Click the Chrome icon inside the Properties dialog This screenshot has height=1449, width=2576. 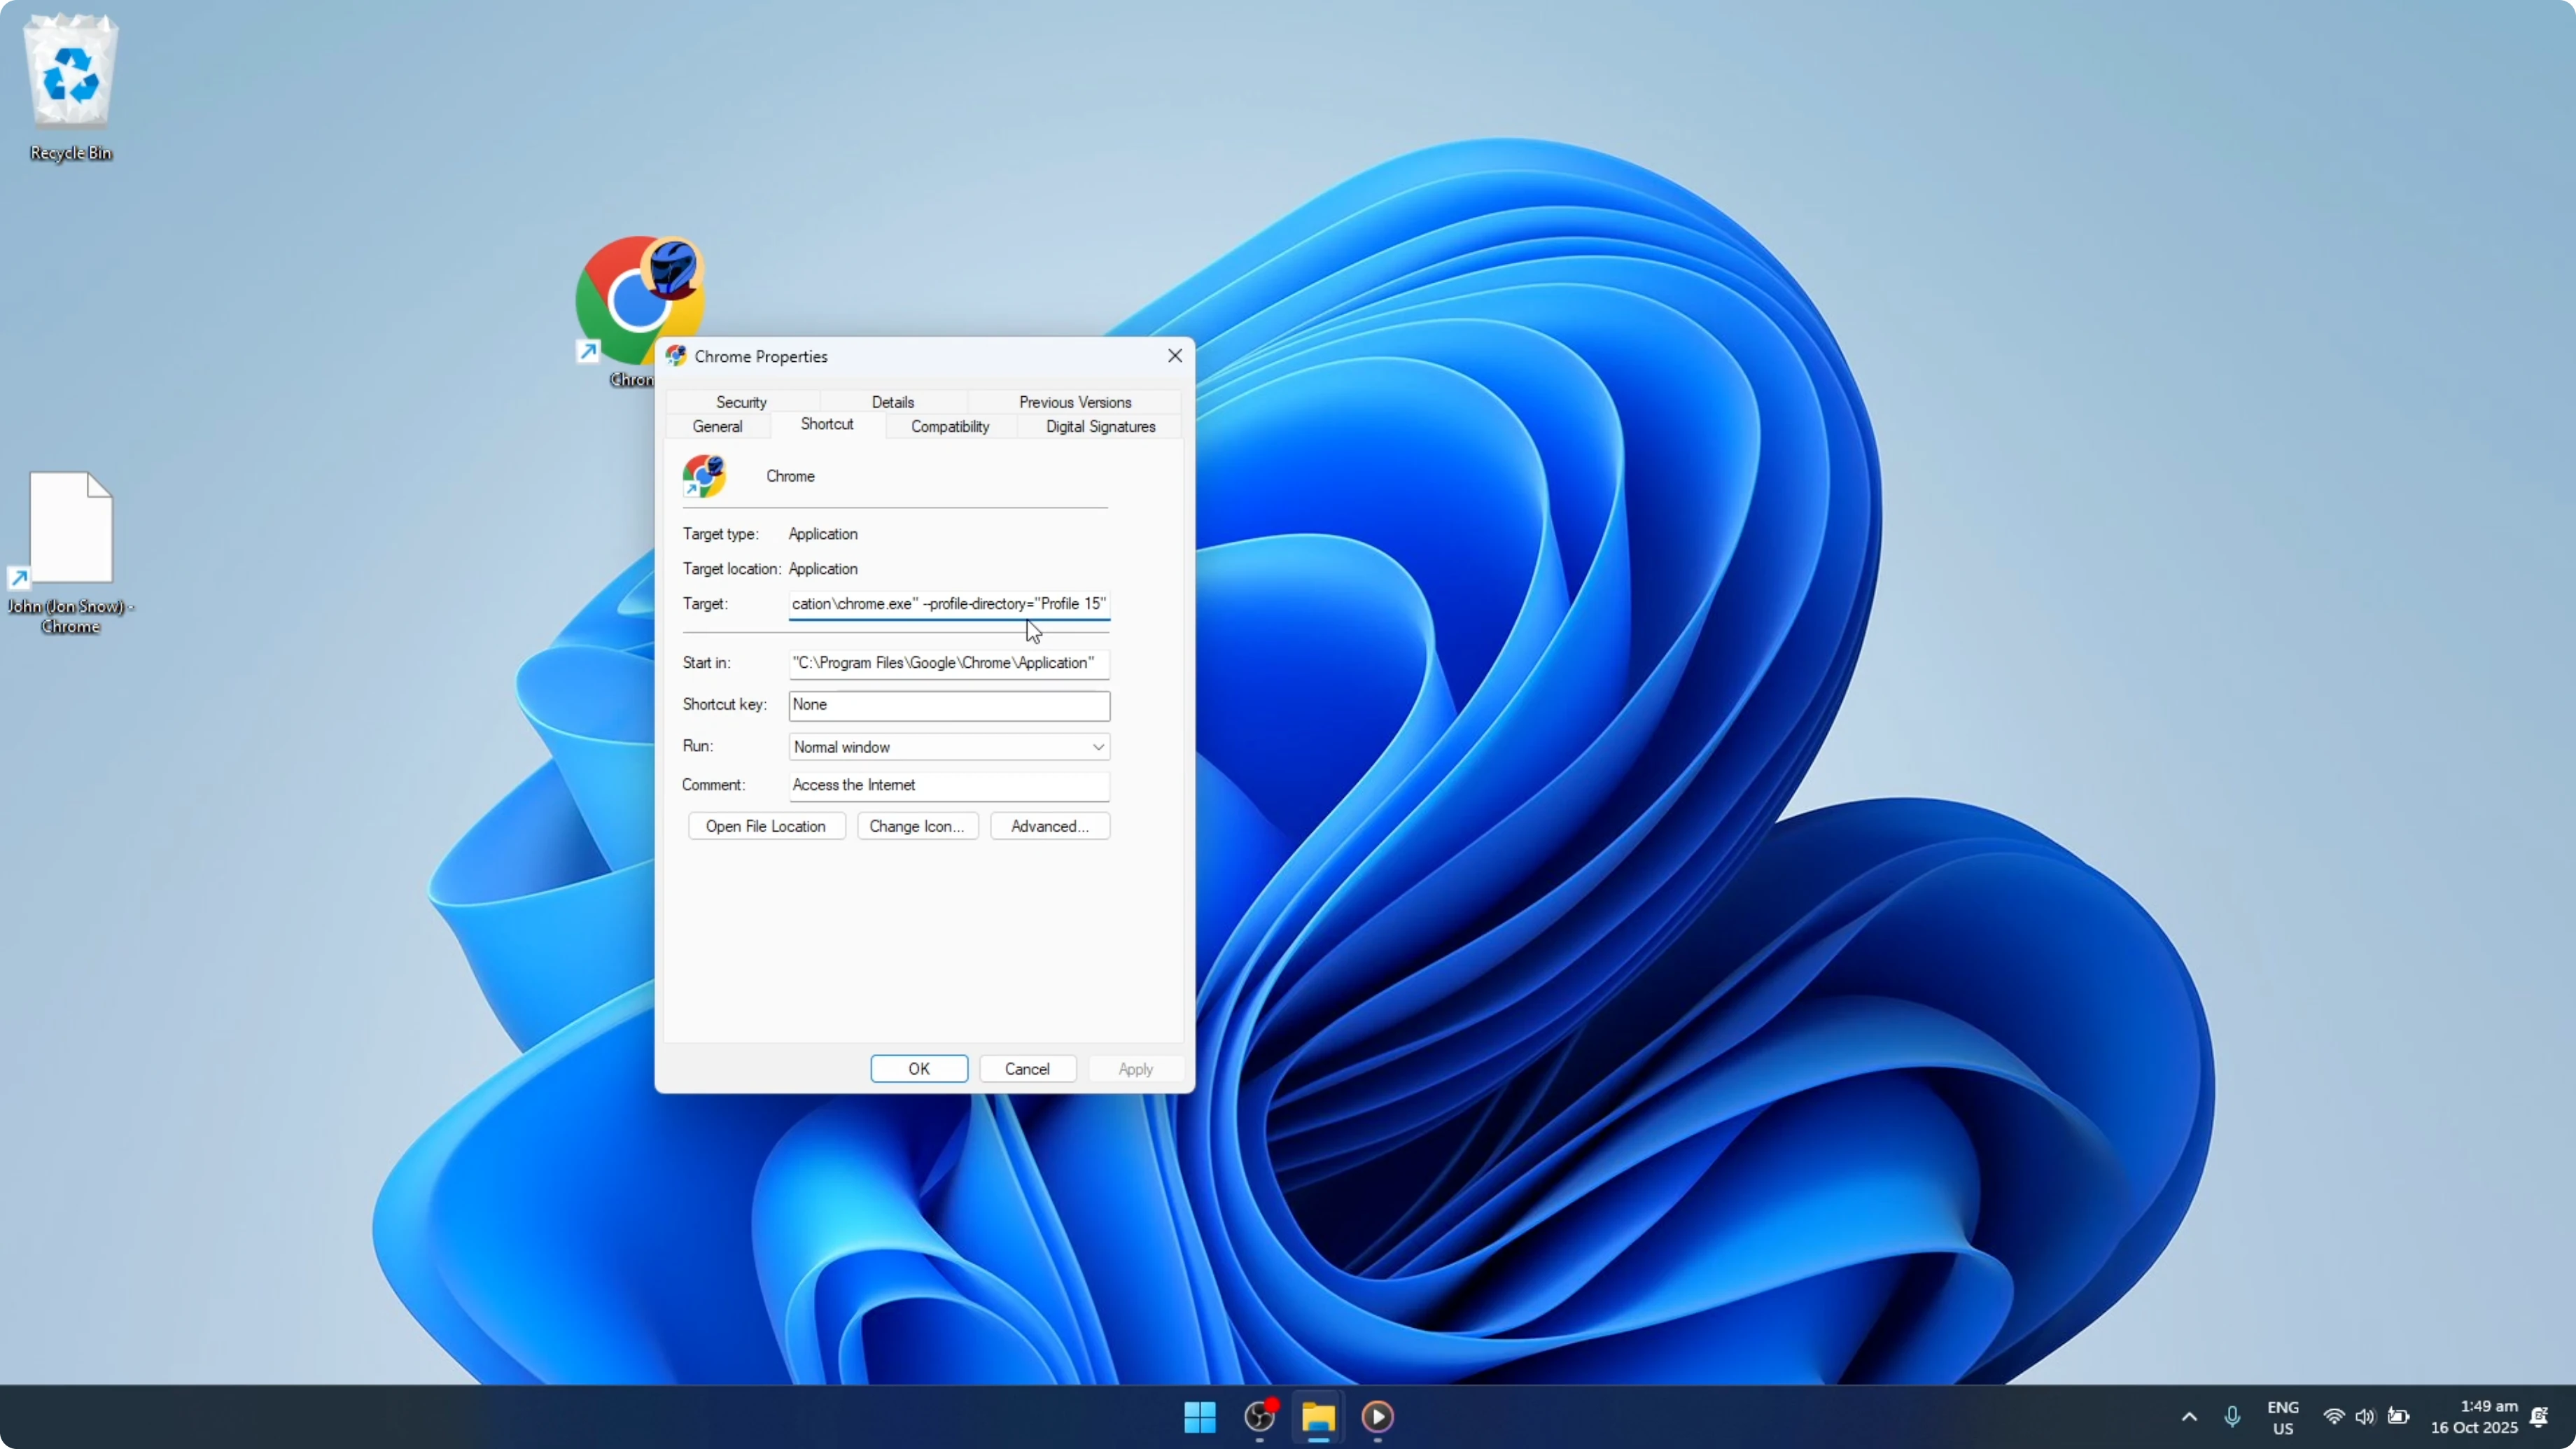[705, 477]
